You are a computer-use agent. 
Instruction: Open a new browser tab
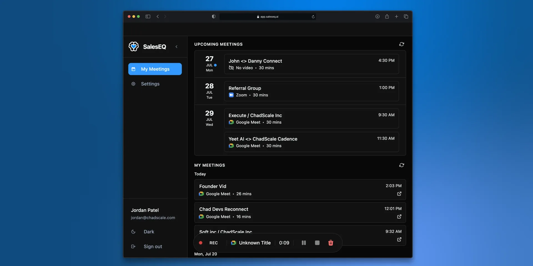coord(396,17)
